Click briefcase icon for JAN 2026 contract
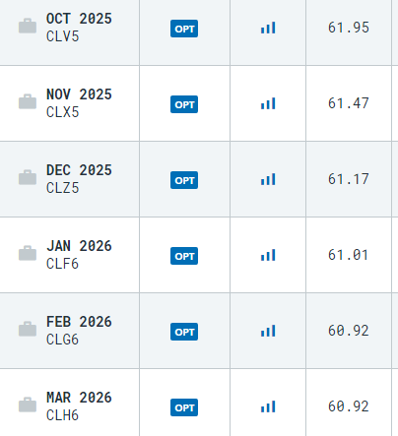The width and height of the screenshot is (398, 436). [x=28, y=254]
